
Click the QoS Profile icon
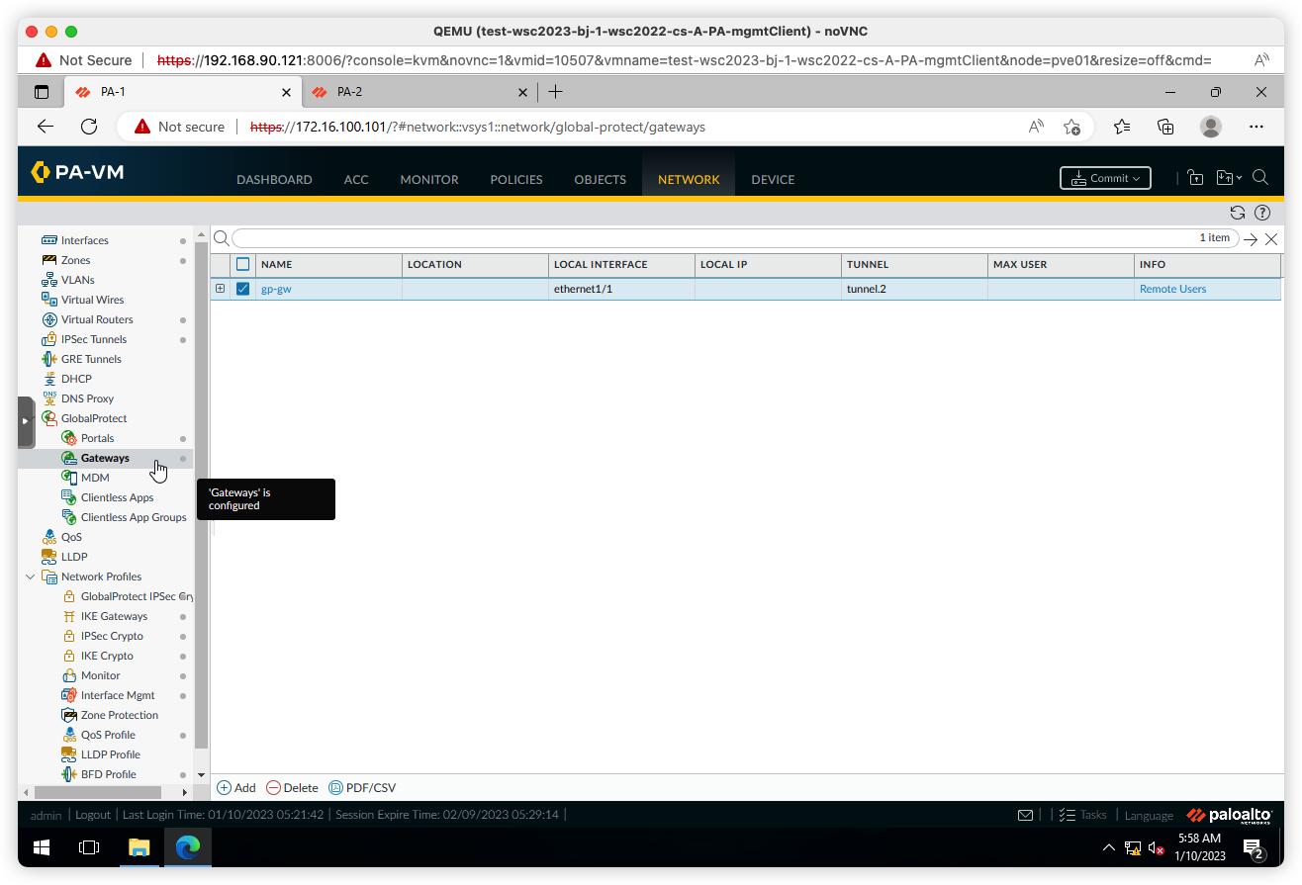pyautogui.click(x=69, y=735)
